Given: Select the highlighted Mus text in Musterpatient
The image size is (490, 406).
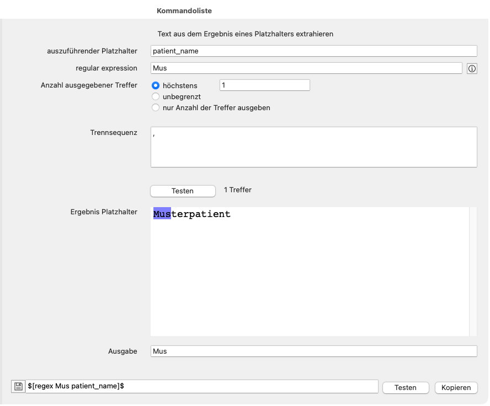Looking at the screenshot, I should coord(161,214).
